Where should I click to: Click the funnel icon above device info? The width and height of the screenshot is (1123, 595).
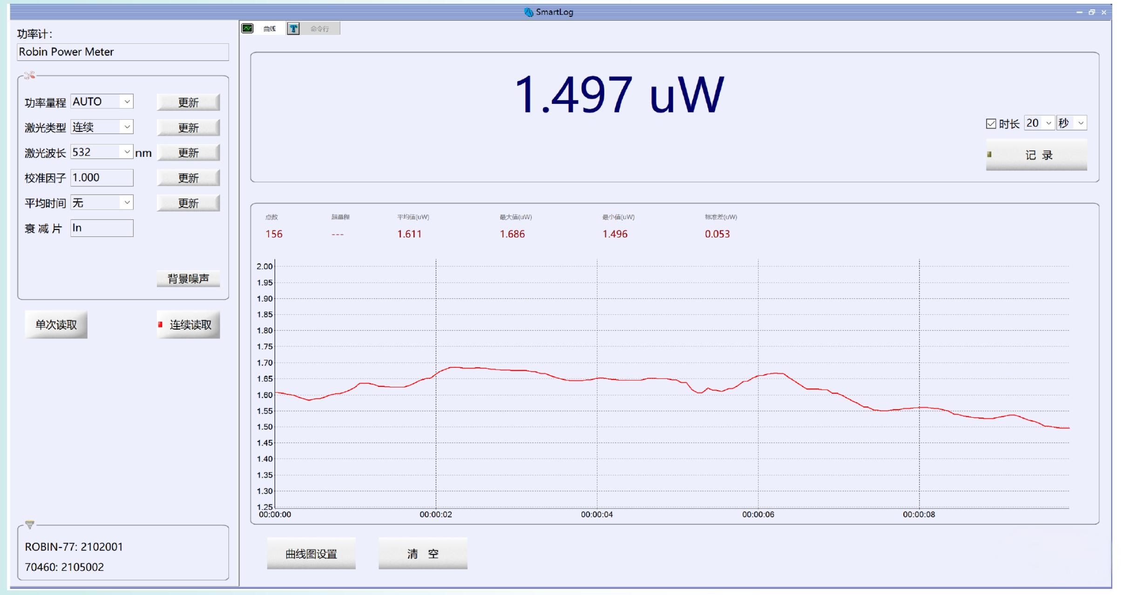tap(30, 525)
